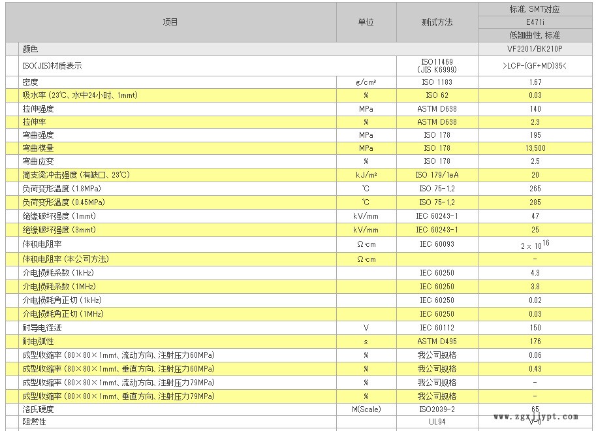Image resolution: width=596 pixels, height=431 pixels.
Task: Click the 耐导电径迹 value 150
Action: (x=535, y=328)
